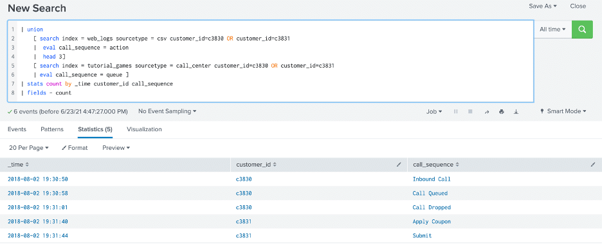This screenshot has width=602, height=247.
Task: Click the Call Dropped value
Action: [432, 207]
